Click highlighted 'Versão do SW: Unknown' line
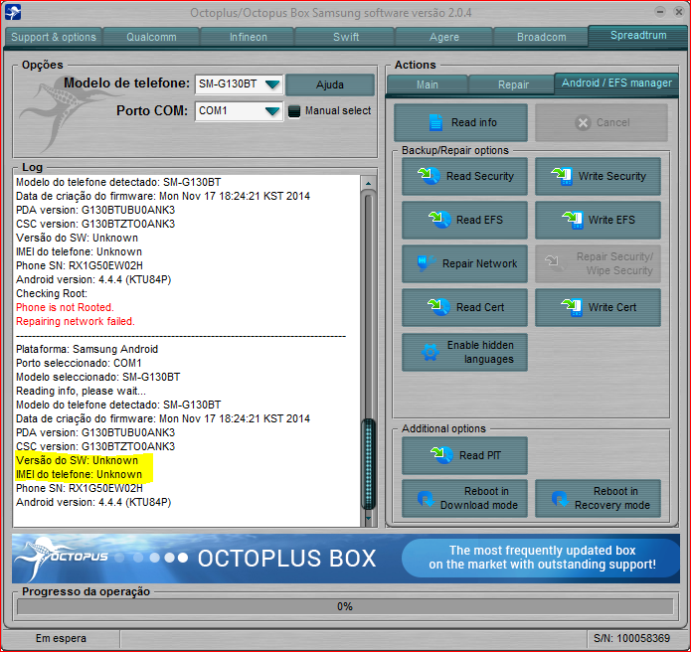The height and width of the screenshot is (652, 691). 78,460
